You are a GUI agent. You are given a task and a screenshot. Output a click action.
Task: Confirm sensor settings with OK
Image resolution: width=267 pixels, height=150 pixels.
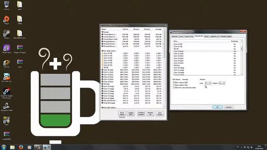tap(217, 107)
